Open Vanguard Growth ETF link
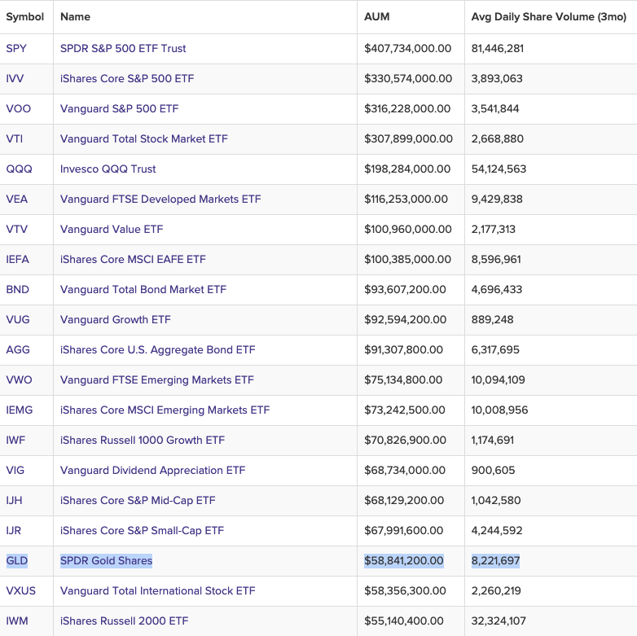 point(116,319)
